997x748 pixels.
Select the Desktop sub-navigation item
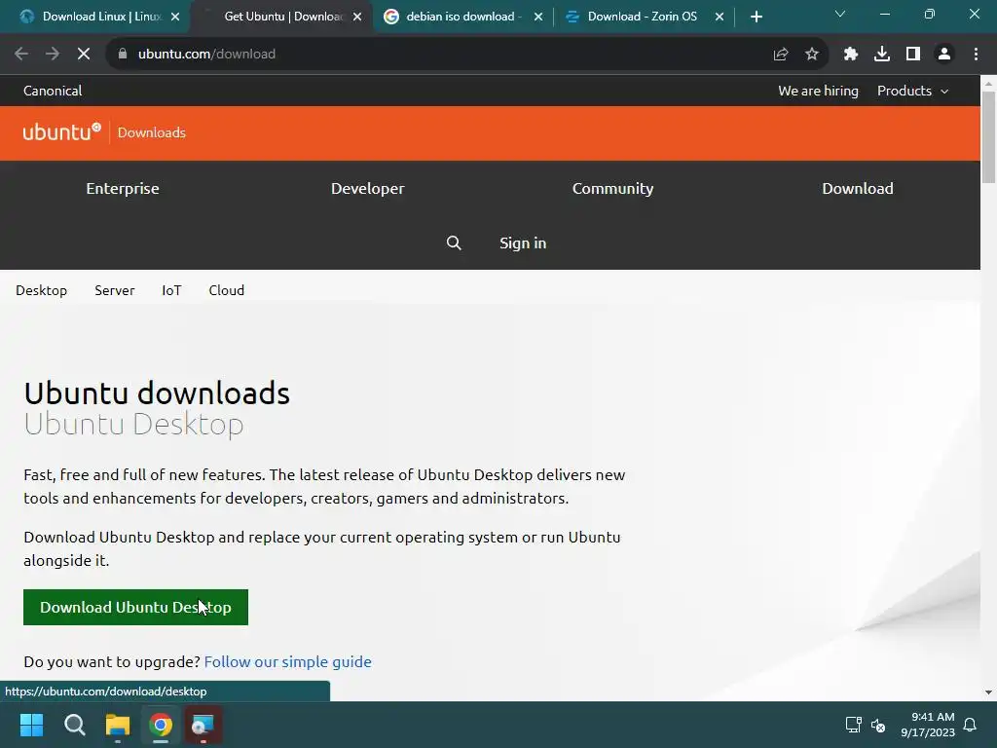coord(41,290)
